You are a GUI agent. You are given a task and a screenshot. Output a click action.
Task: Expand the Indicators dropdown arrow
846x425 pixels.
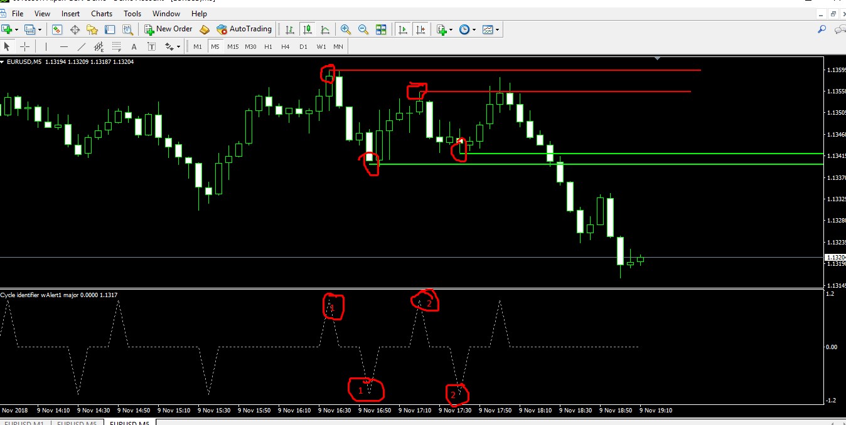pyautogui.click(x=451, y=29)
